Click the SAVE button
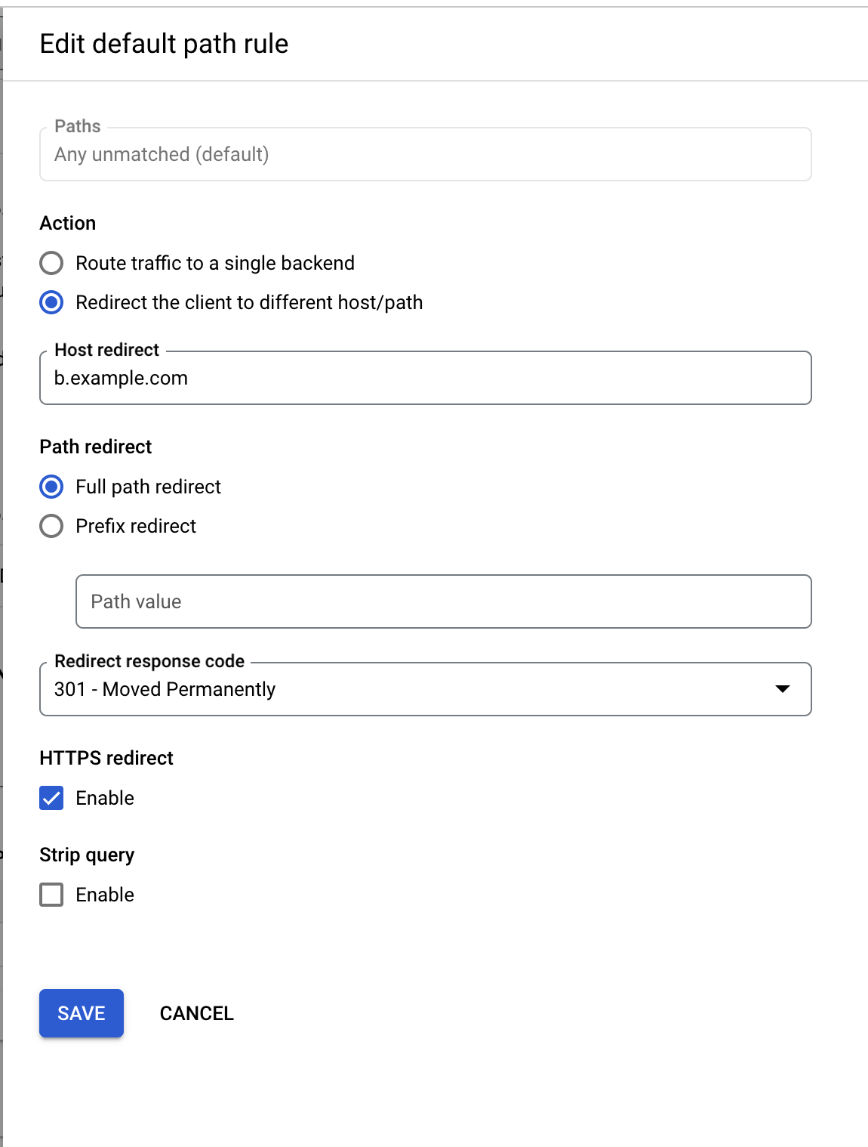 82,1013
